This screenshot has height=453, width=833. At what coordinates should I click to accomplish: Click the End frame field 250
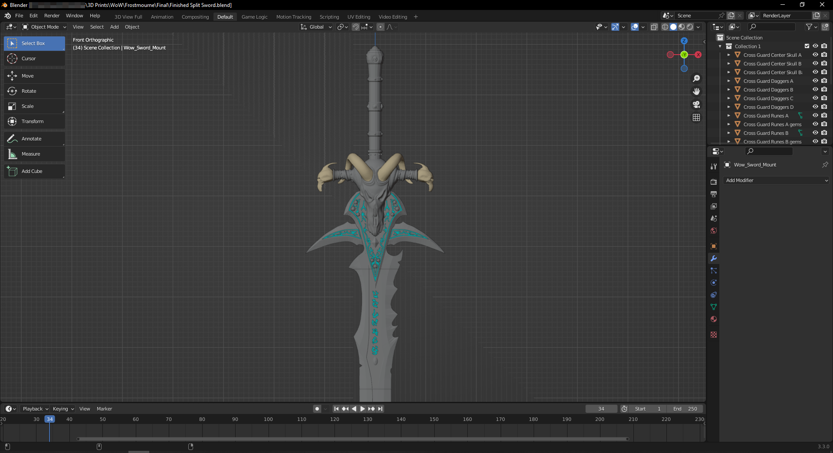[685, 409]
